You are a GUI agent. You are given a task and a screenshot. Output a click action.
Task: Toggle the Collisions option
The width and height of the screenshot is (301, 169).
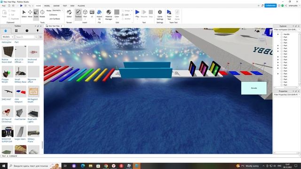tap(53, 15)
